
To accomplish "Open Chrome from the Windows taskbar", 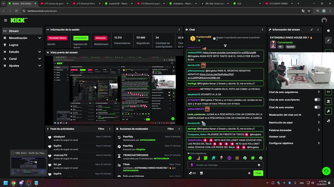I will point(13,183).
